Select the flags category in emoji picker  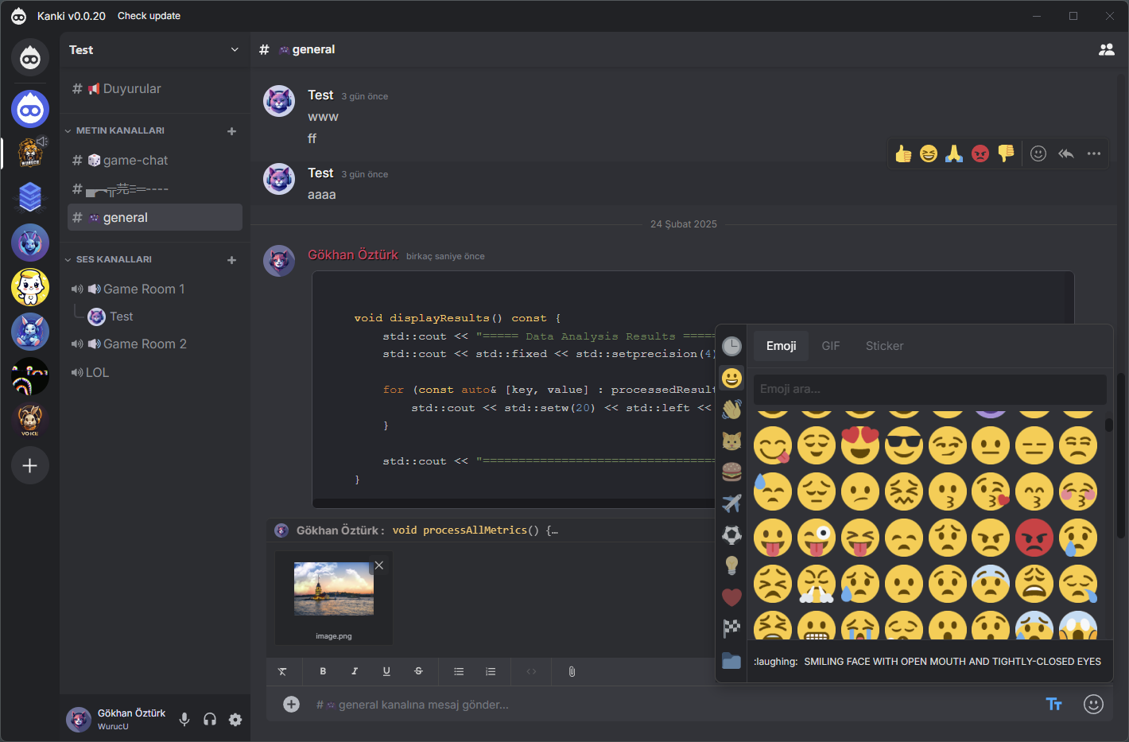731,628
